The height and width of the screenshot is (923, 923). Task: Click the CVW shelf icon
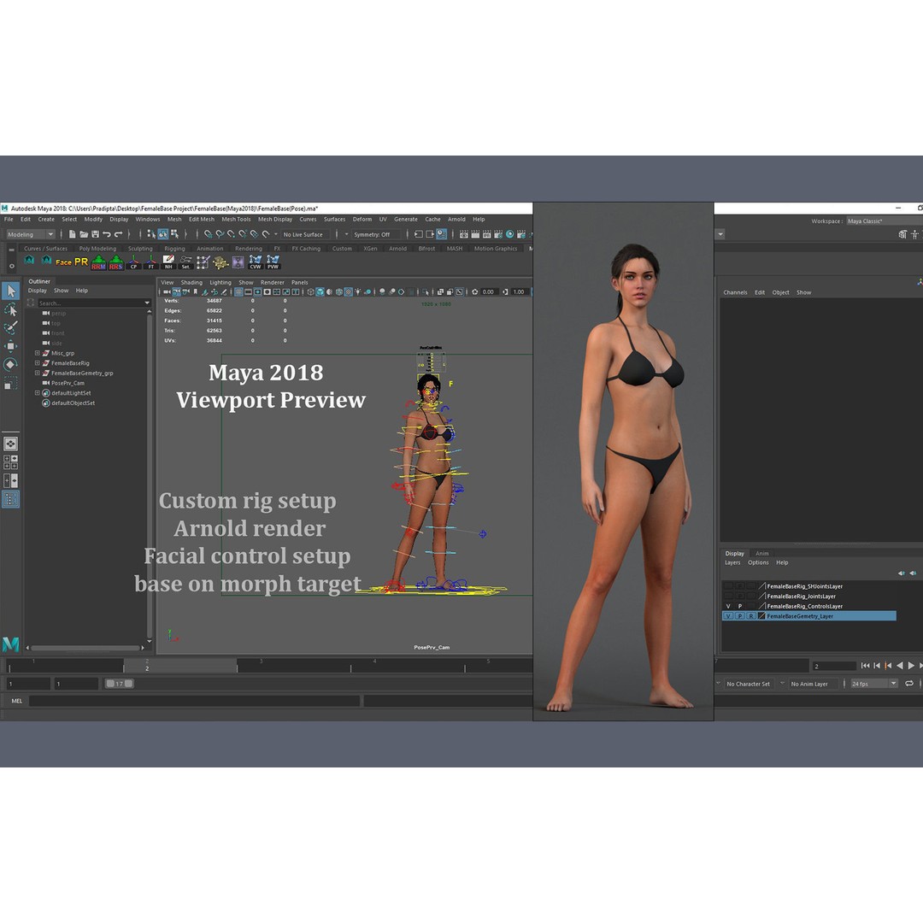click(256, 262)
